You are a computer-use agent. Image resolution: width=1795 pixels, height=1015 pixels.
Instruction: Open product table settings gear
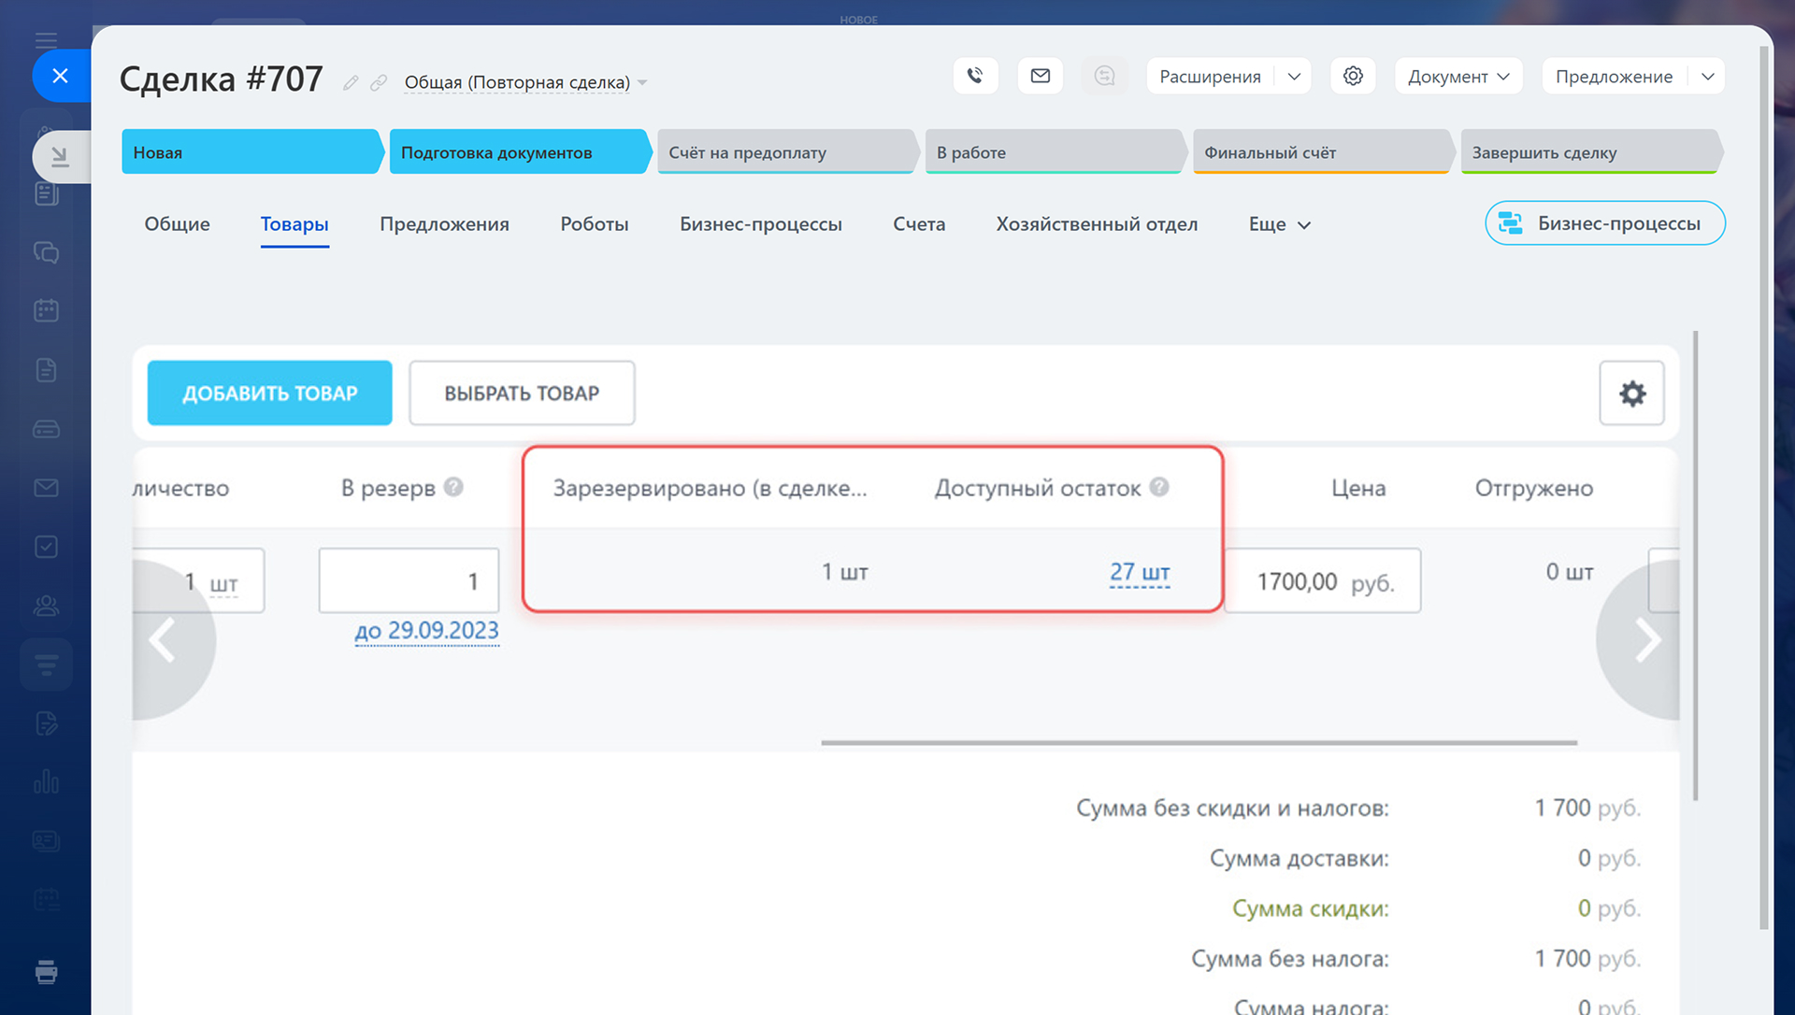coord(1631,393)
